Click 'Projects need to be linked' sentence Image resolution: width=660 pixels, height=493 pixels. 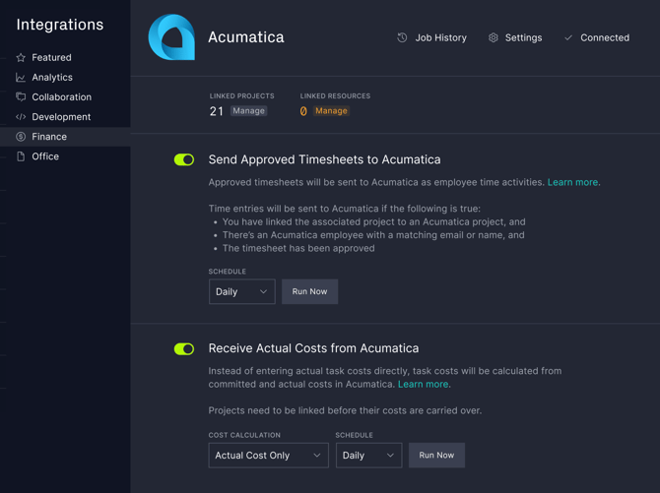[x=345, y=410]
